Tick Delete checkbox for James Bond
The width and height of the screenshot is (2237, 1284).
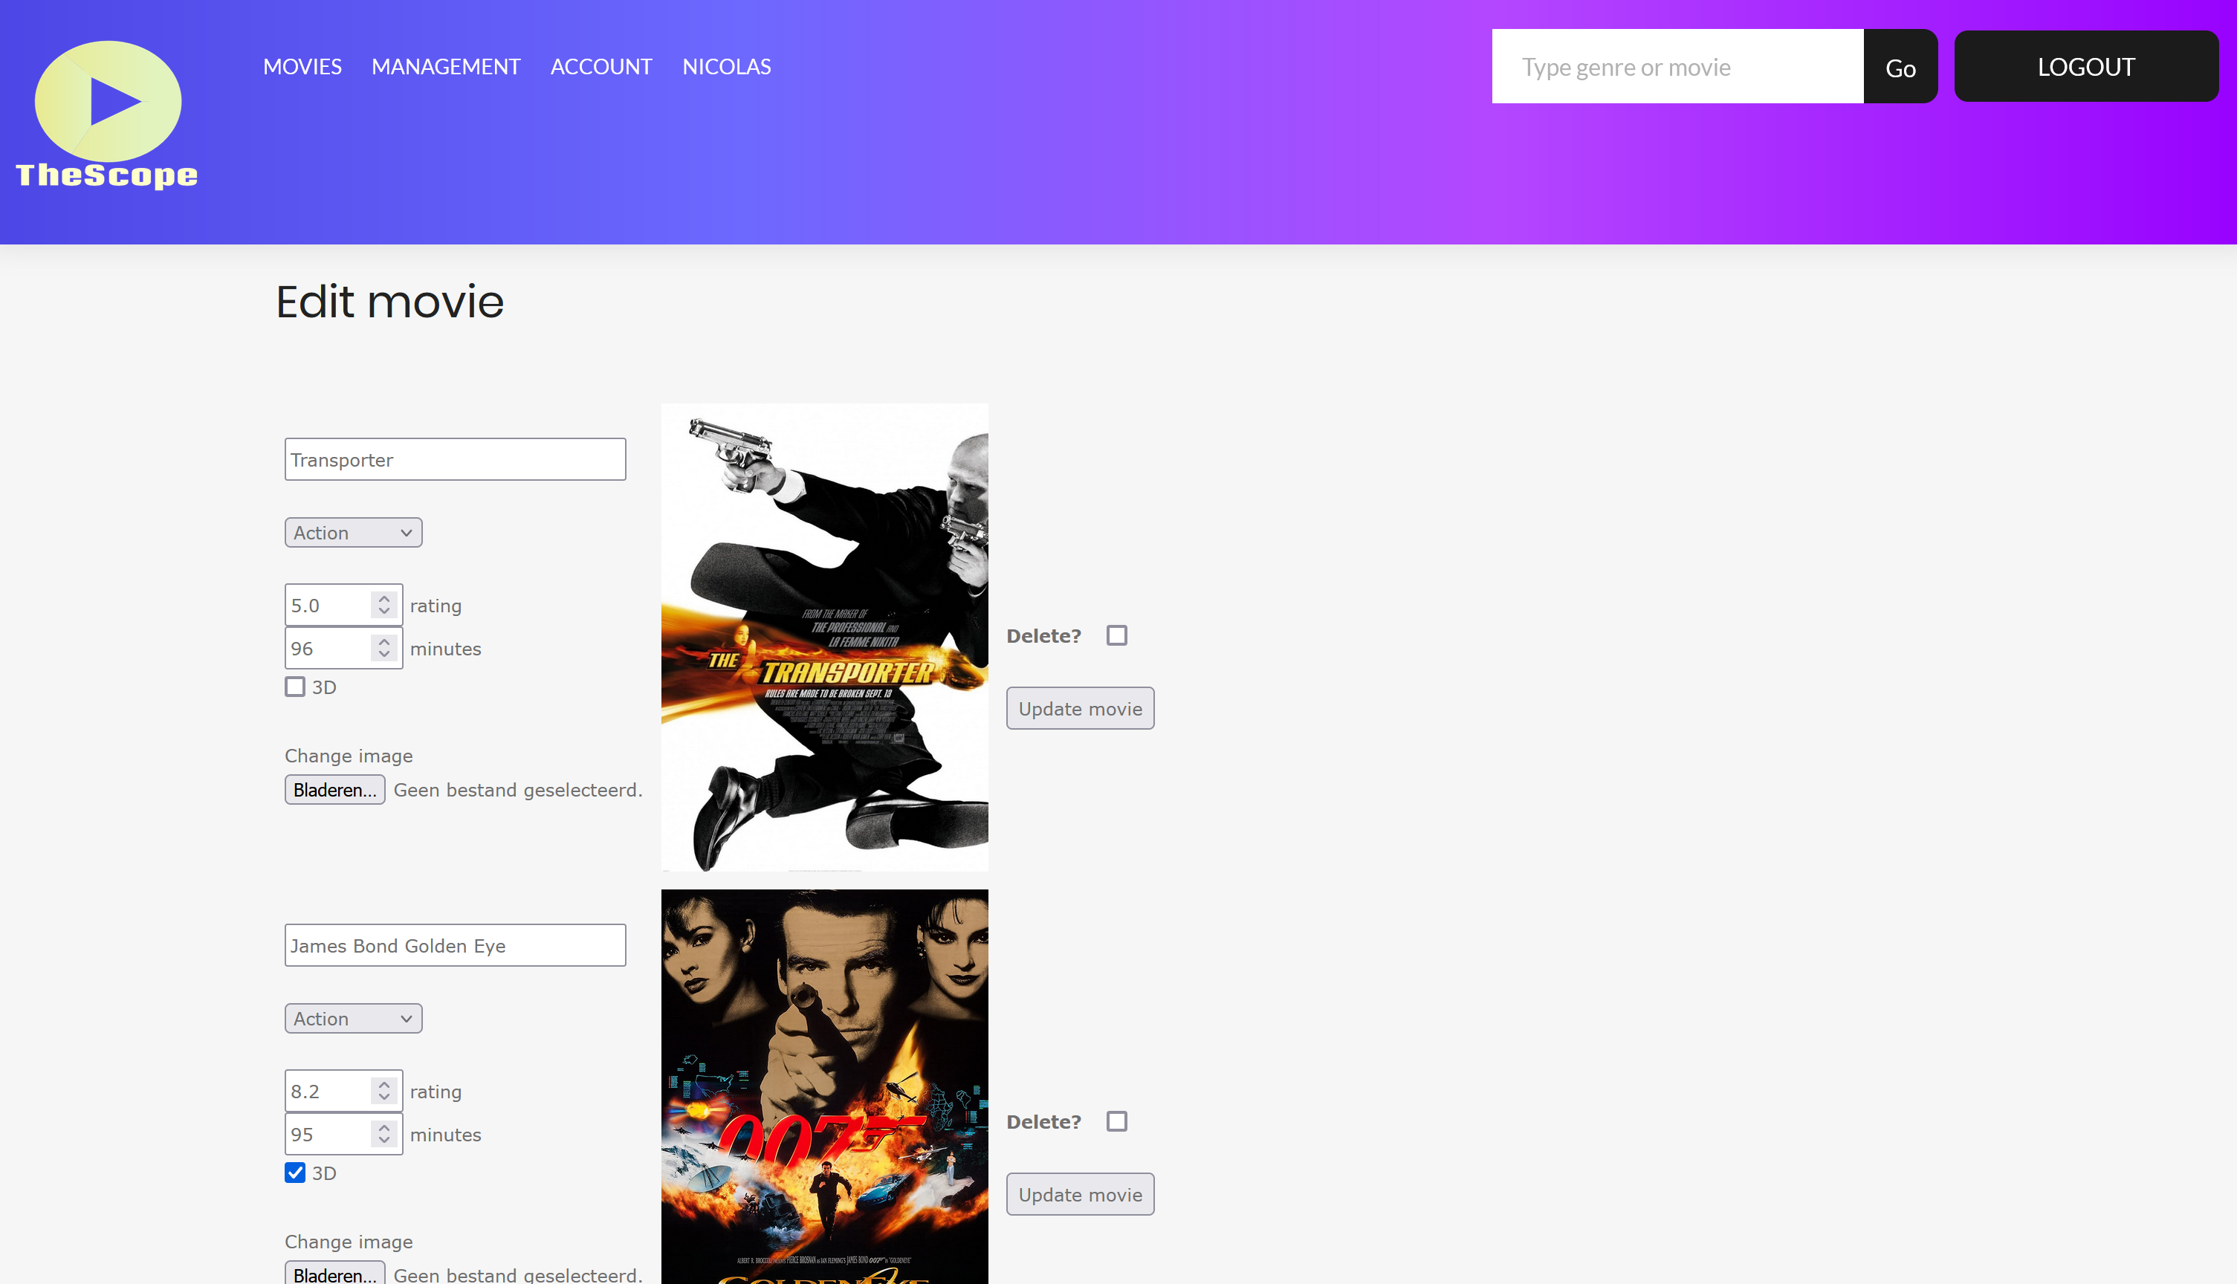coord(1117,1122)
